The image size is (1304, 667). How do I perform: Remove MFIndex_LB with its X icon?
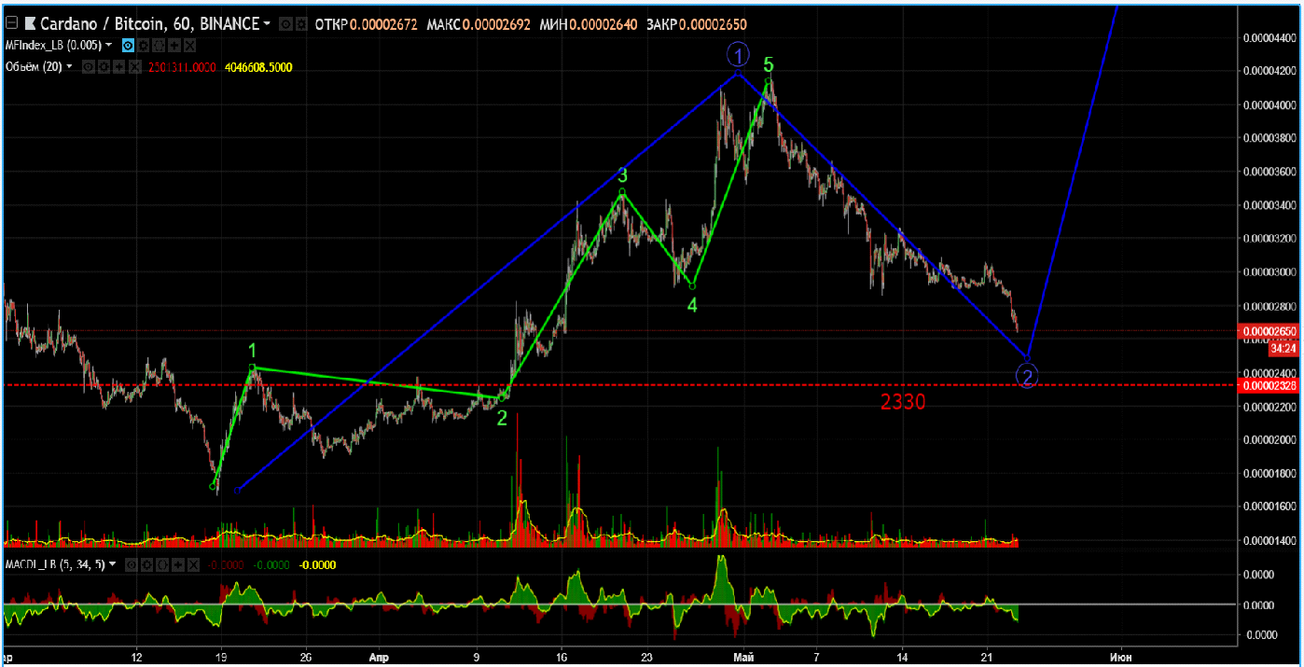coord(189,45)
